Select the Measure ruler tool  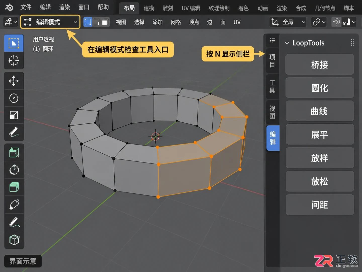pos(14,222)
